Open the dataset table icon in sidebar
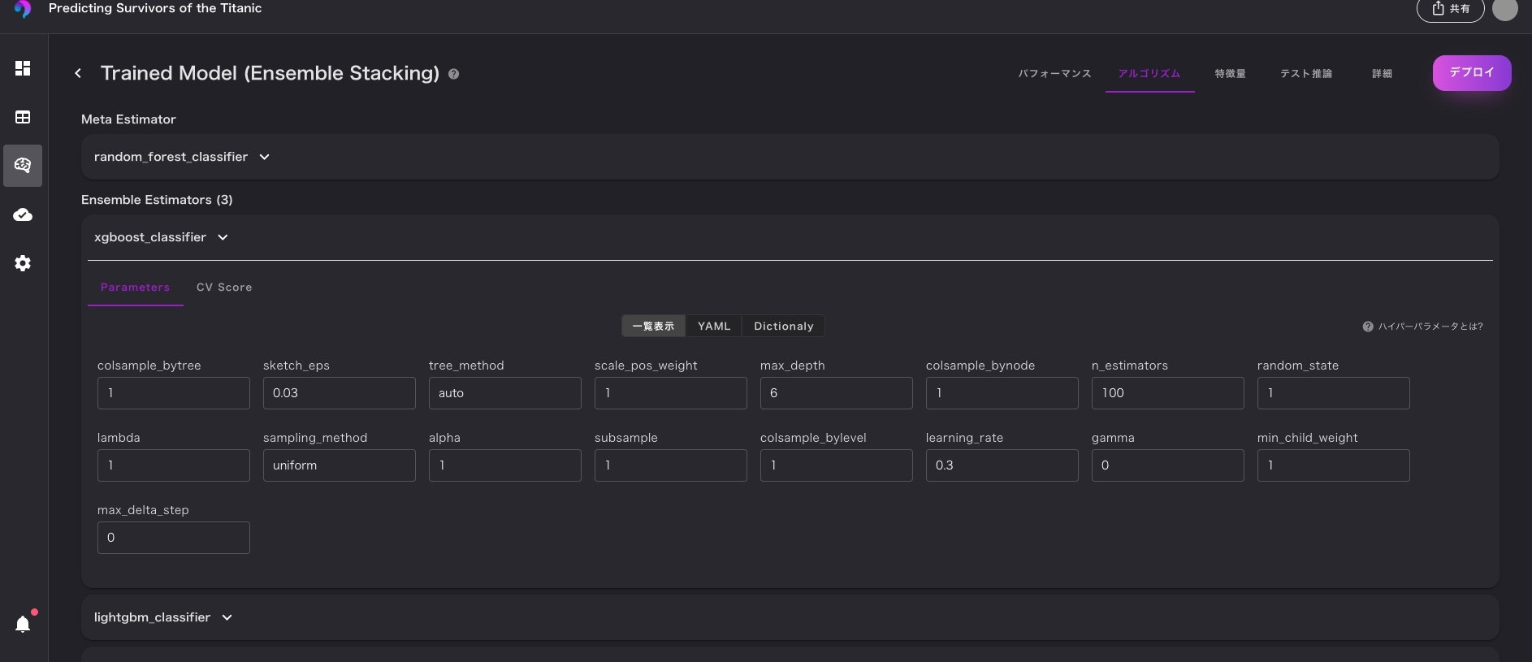This screenshot has height=662, width=1532. click(x=23, y=117)
